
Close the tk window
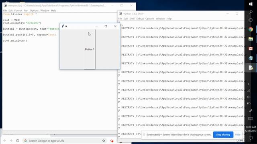coord(115,26)
